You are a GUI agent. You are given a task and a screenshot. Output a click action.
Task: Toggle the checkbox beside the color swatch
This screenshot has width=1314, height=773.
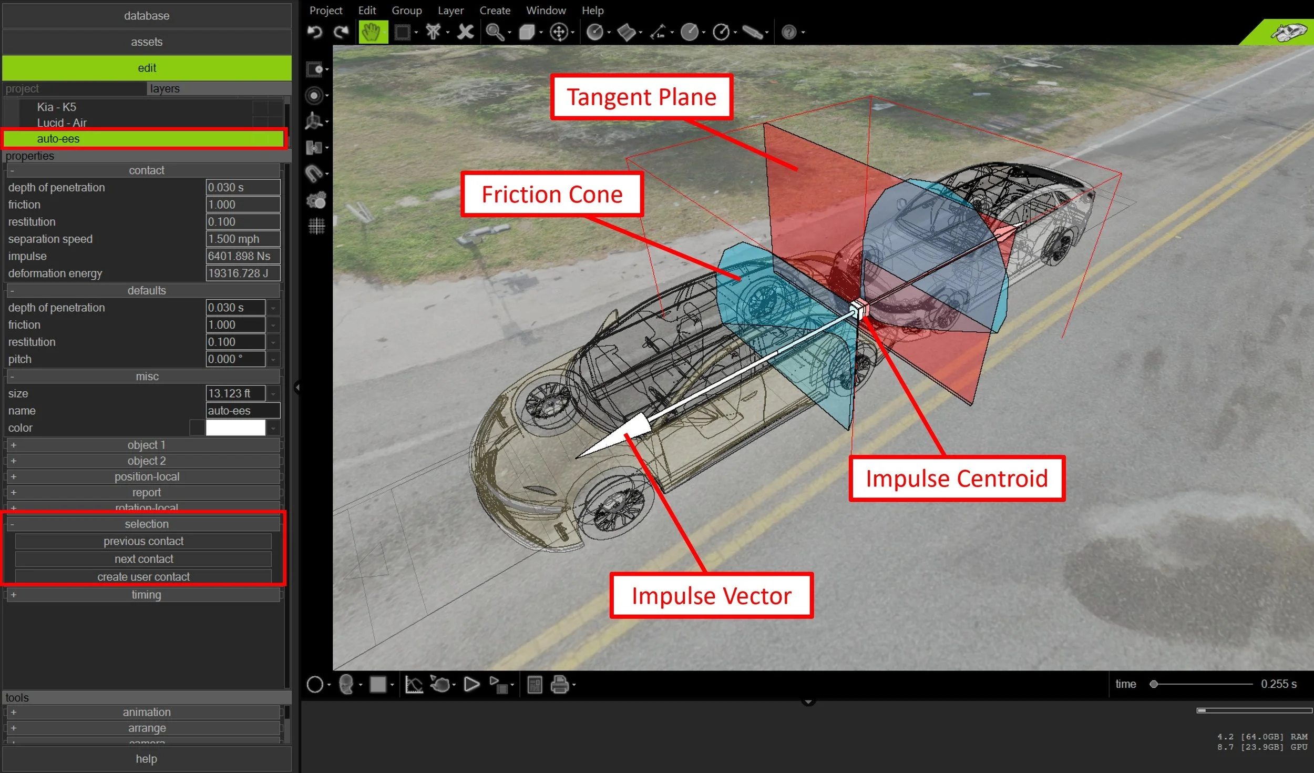(197, 428)
